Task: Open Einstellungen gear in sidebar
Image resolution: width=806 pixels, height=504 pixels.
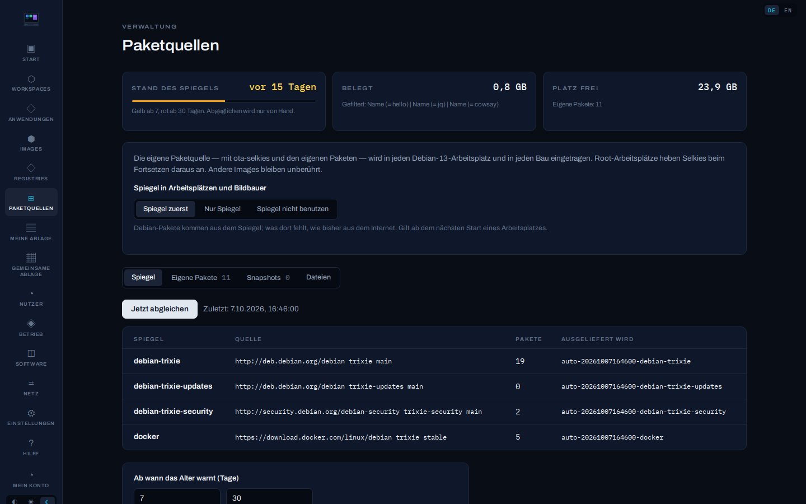Action: (x=31, y=417)
